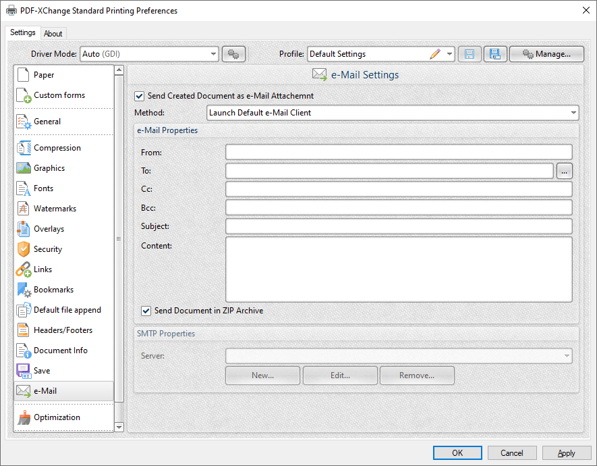597x466 pixels.
Task: Click the Apply button
Action: pos(567,453)
